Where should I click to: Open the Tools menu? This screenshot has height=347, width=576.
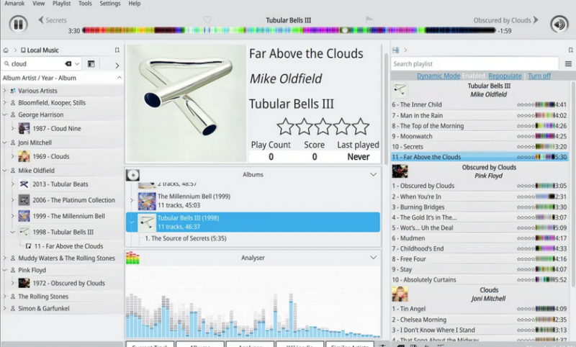(85, 4)
